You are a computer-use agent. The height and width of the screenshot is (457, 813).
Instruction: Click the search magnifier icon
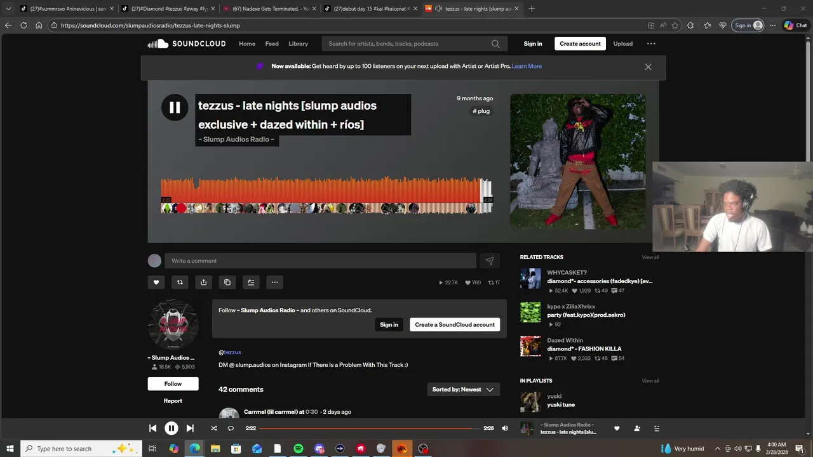point(495,44)
